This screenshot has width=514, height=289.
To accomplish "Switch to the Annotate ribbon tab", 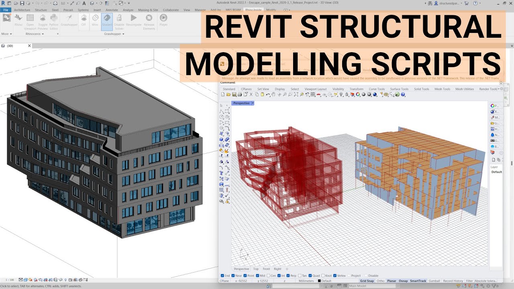I will [x=112, y=10].
